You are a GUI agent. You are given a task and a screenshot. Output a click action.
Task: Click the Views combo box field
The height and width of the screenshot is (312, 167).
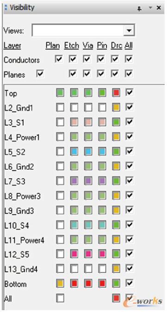click(83, 30)
